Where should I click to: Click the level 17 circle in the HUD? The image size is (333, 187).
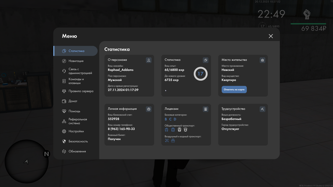(262, 26)
